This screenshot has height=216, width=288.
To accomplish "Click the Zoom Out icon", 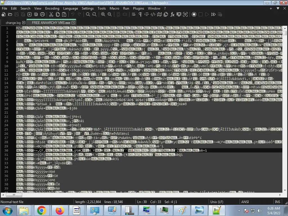I will coord(110,15).
